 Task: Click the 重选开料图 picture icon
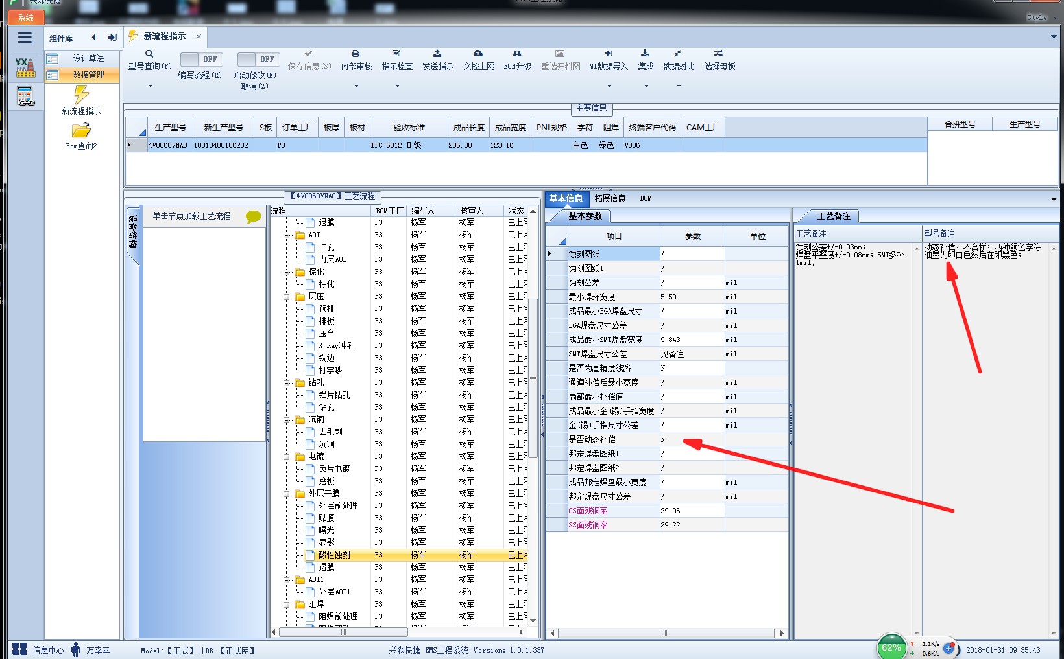coord(560,53)
